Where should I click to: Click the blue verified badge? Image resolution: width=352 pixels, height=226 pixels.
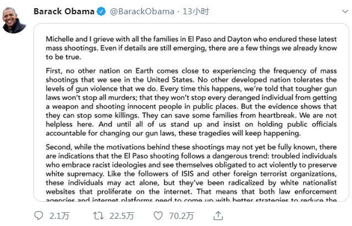click(101, 12)
